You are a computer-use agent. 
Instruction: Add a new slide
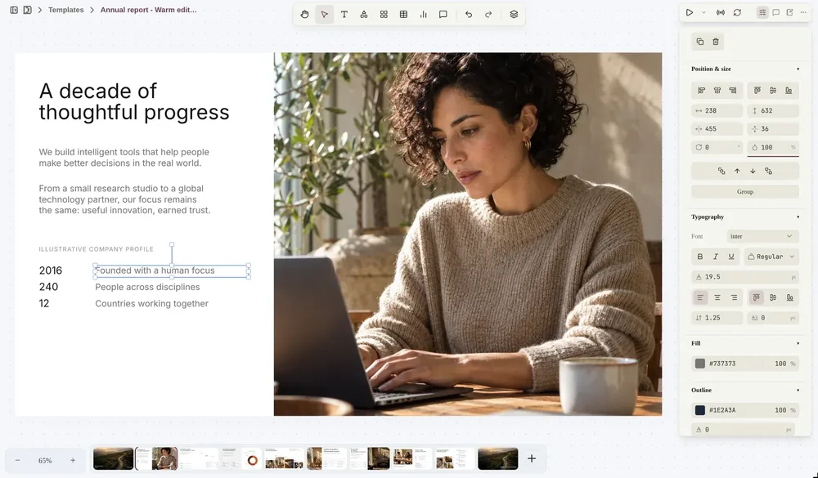click(x=532, y=458)
